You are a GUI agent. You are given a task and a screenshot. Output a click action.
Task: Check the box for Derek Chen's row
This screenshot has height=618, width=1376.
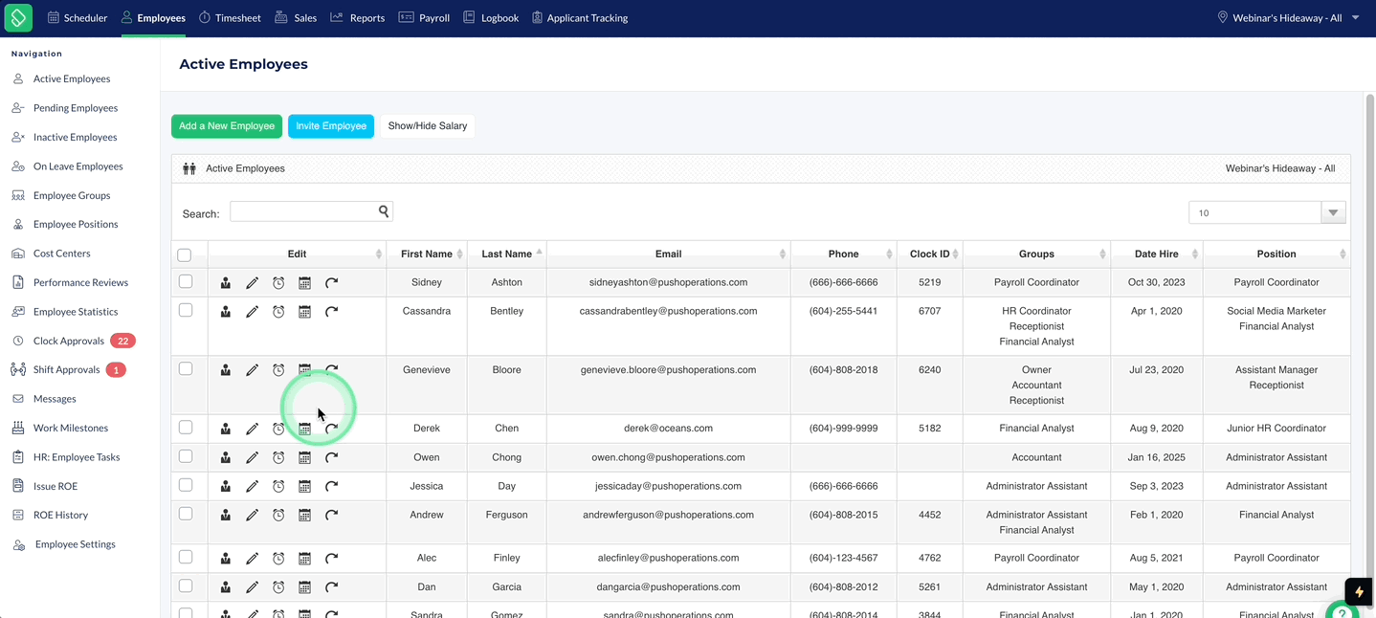186,427
